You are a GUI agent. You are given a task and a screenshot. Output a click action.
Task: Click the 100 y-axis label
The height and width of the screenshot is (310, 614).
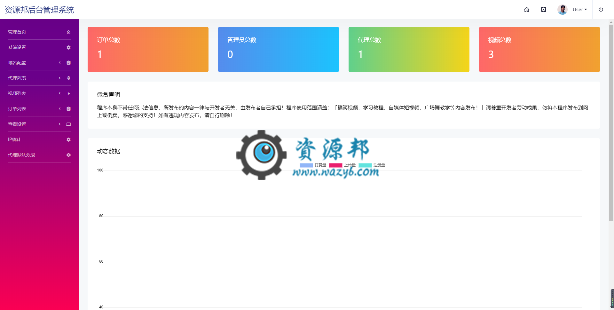pyautogui.click(x=100, y=170)
